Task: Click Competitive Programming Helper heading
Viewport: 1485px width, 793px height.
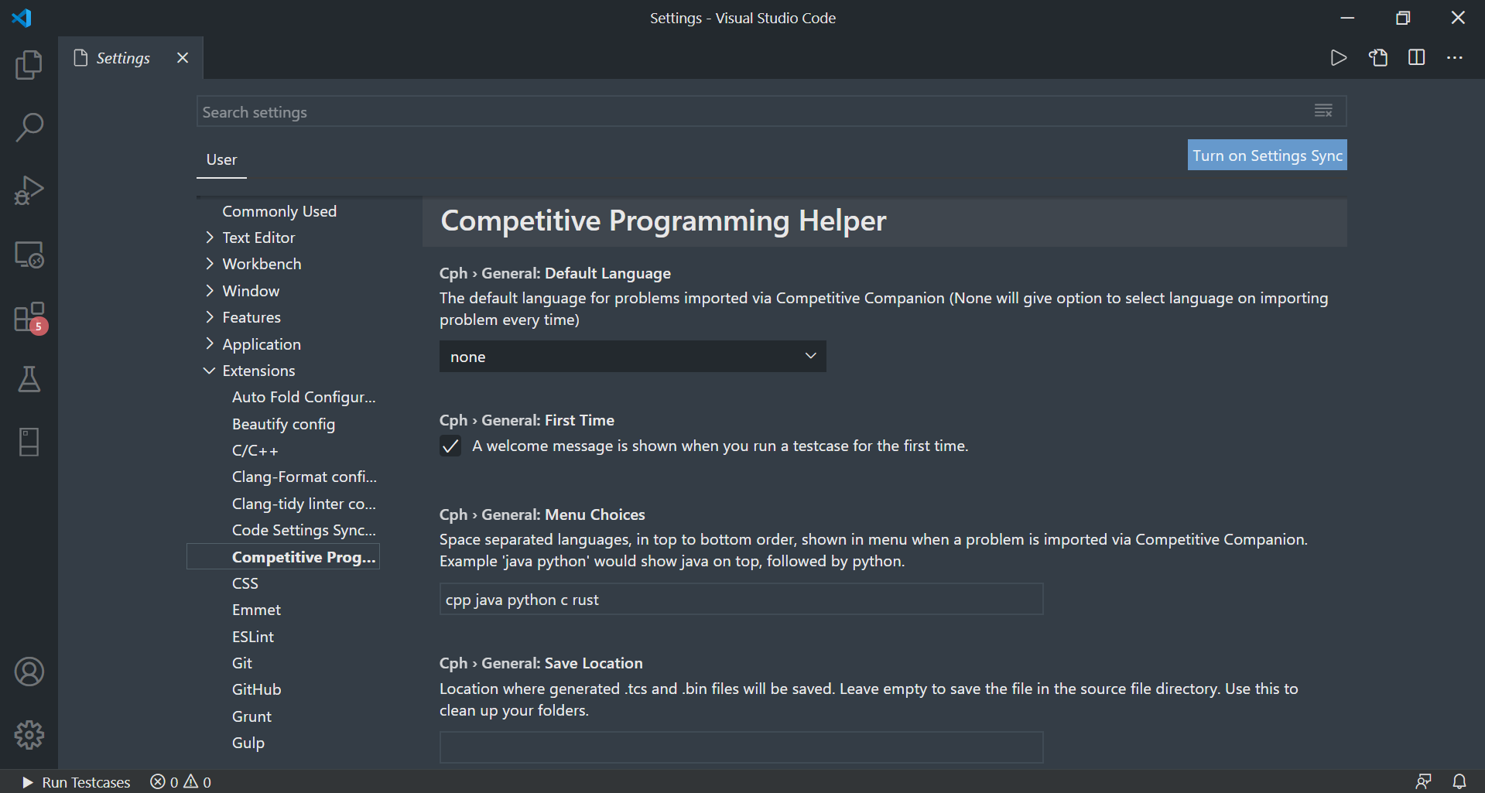Action: pyautogui.click(x=663, y=221)
